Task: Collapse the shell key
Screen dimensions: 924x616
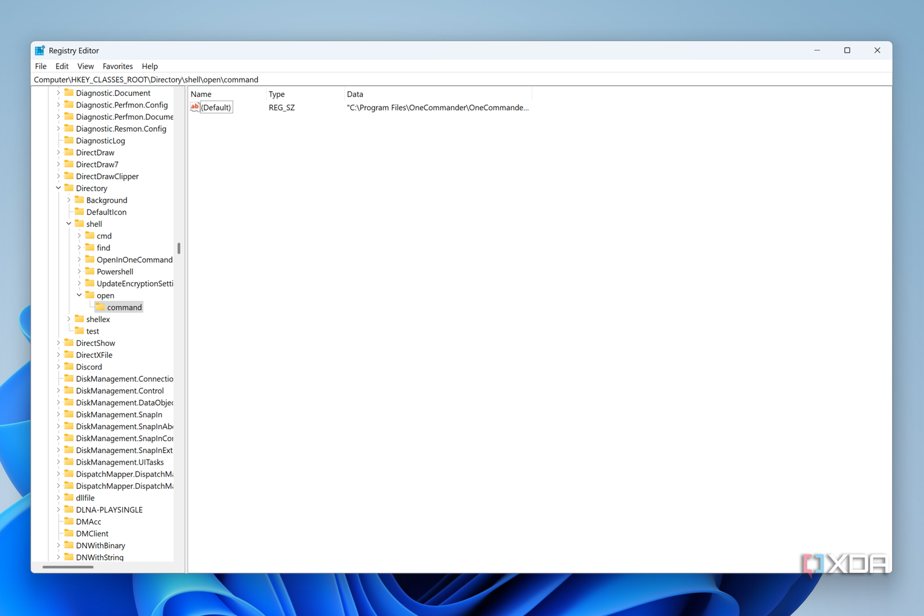Action: (x=68, y=223)
